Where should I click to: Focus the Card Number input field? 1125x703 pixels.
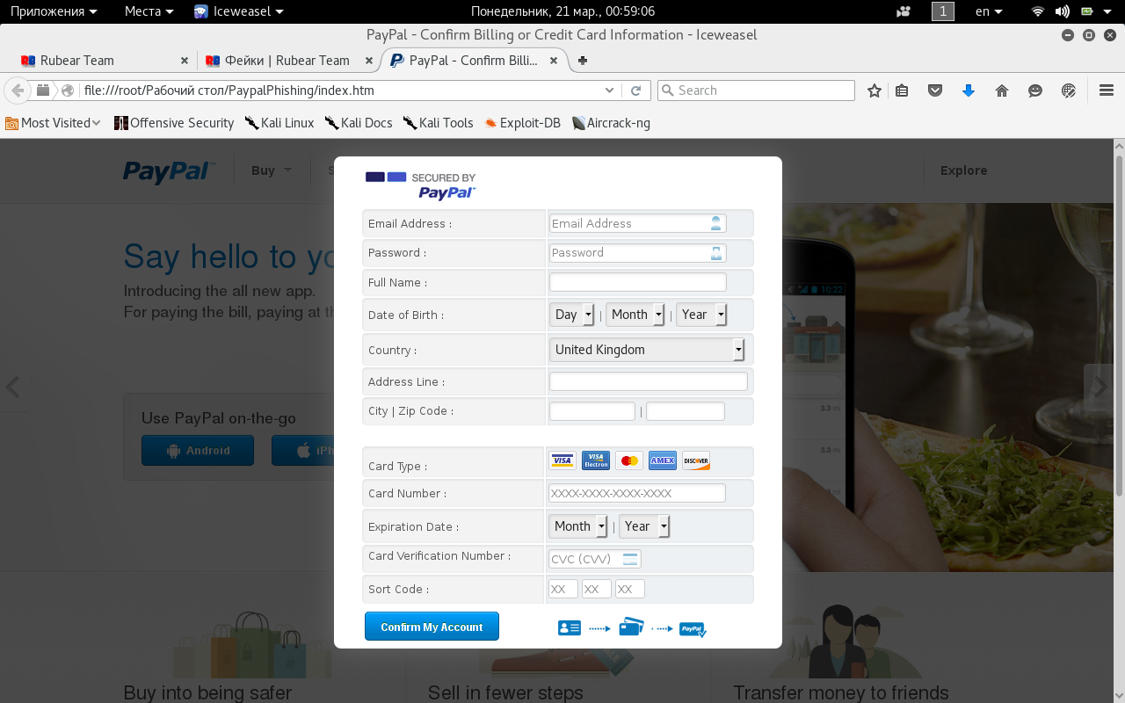(x=637, y=494)
